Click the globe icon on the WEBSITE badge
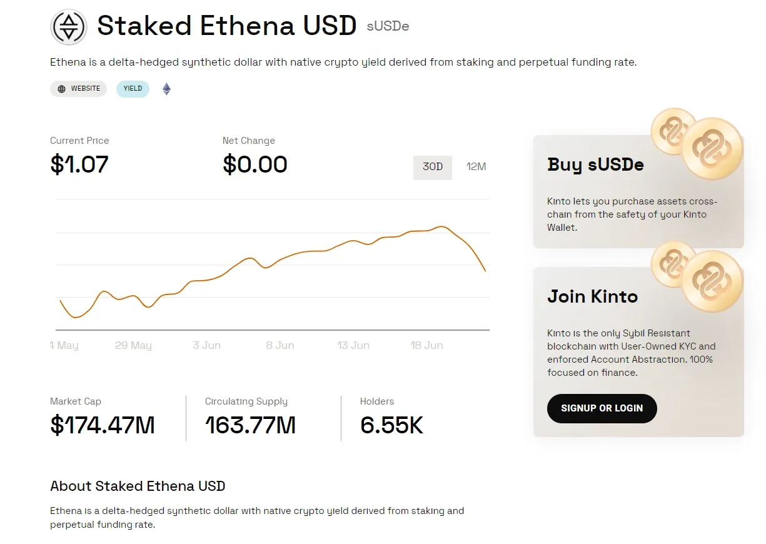Screen dimensions: 766x544 [x=61, y=89]
